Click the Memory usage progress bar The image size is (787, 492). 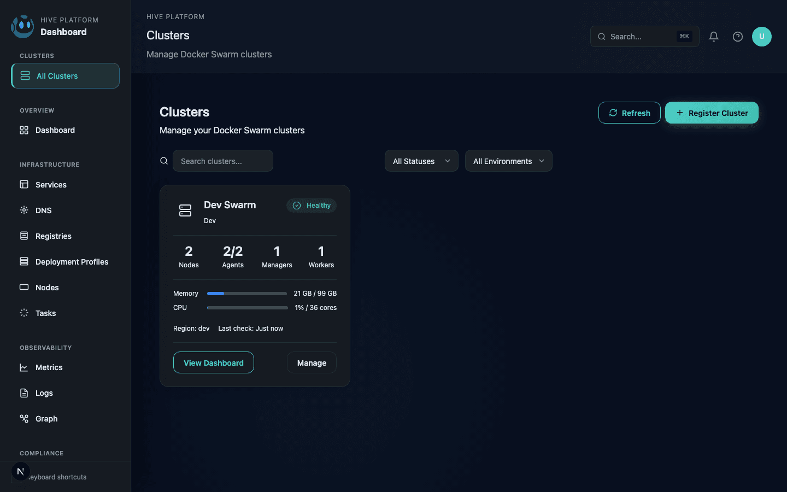pyautogui.click(x=246, y=294)
